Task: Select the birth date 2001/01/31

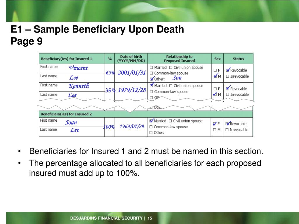Action: (x=132, y=73)
